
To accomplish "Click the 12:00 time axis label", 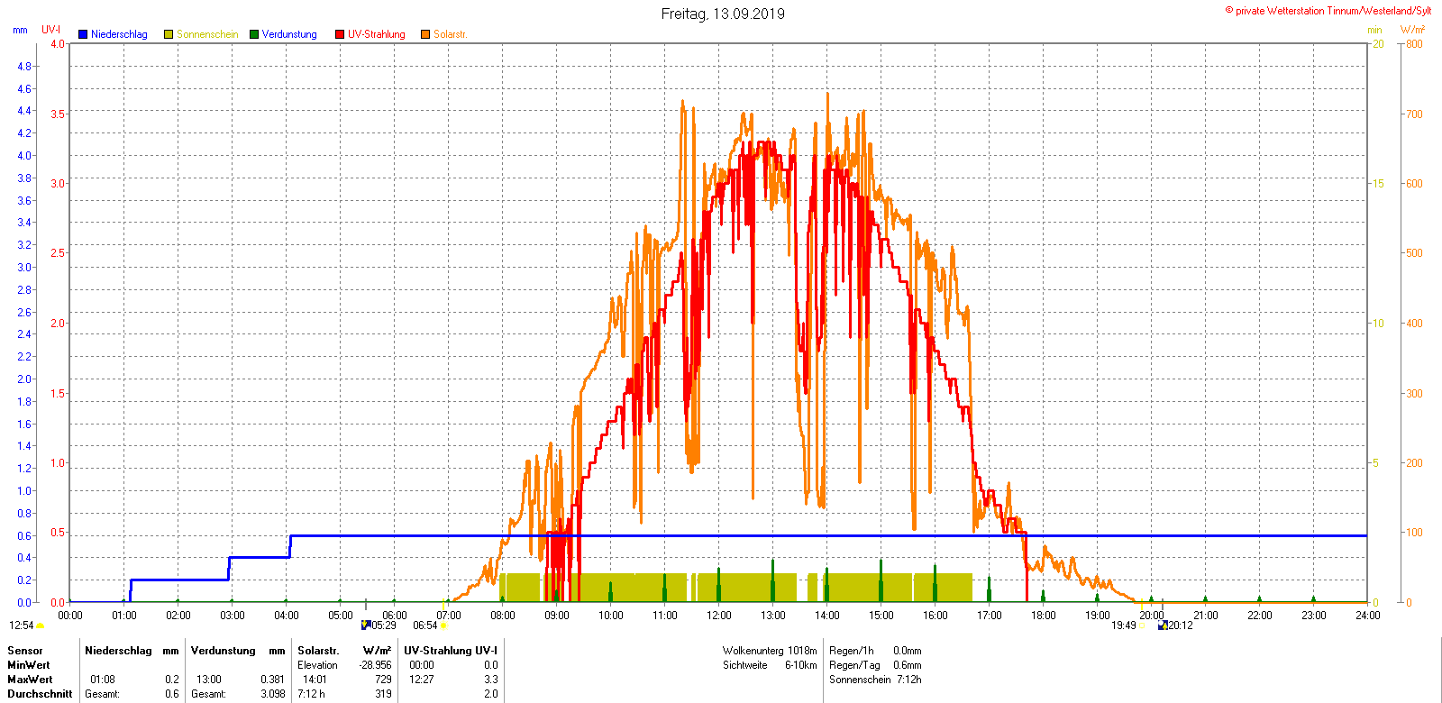I will point(719,616).
